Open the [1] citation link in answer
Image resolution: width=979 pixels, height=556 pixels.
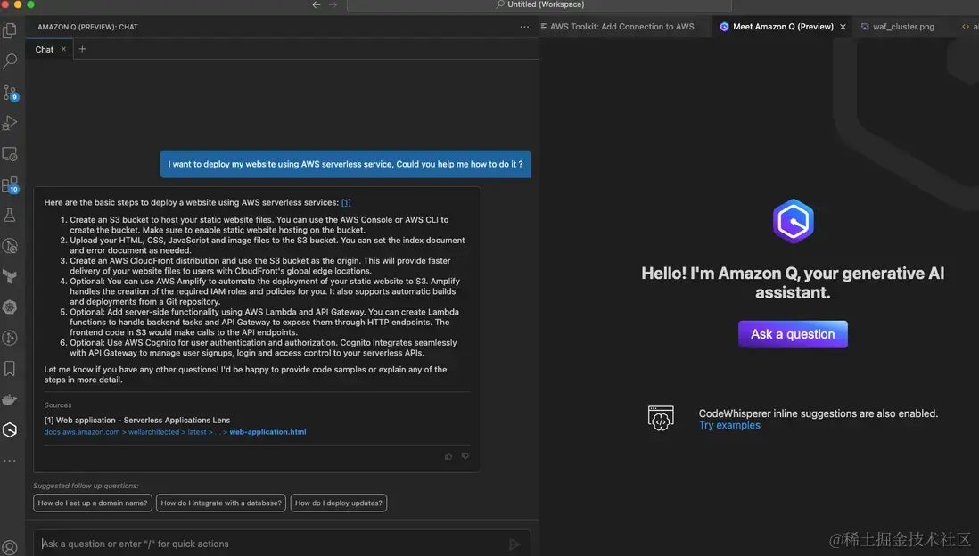click(x=346, y=202)
